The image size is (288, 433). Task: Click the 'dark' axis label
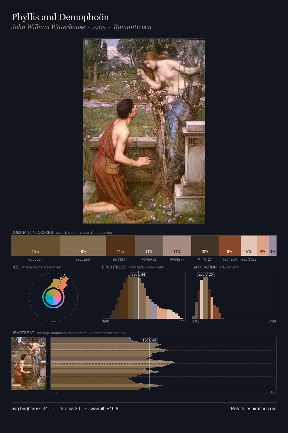pyautogui.click(x=105, y=321)
